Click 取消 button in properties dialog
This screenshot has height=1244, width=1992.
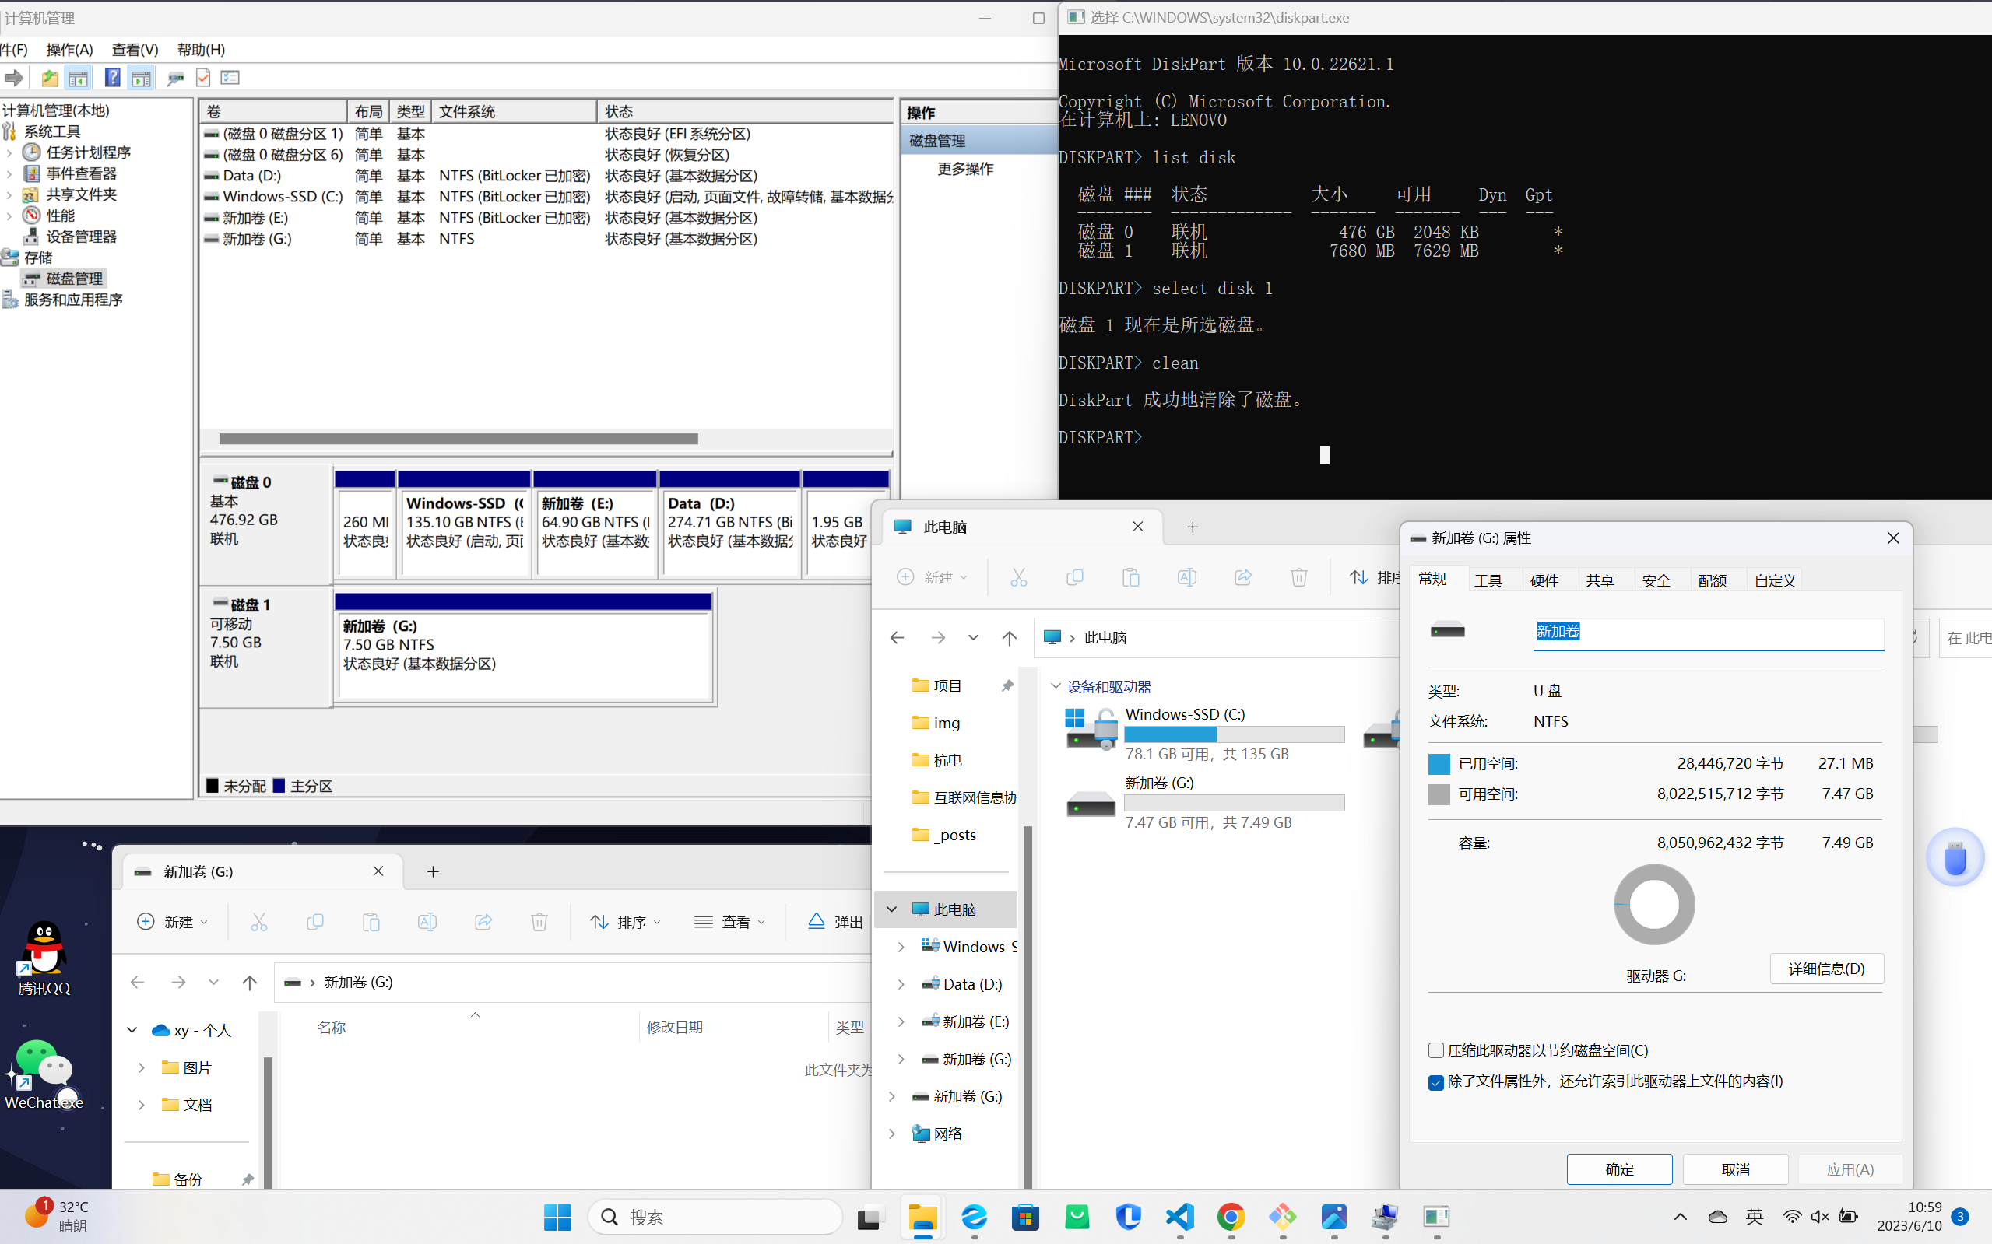tap(1735, 1169)
